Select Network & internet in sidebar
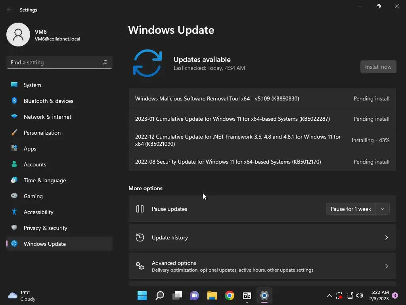The height and width of the screenshot is (305, 406). click(59, 116)
